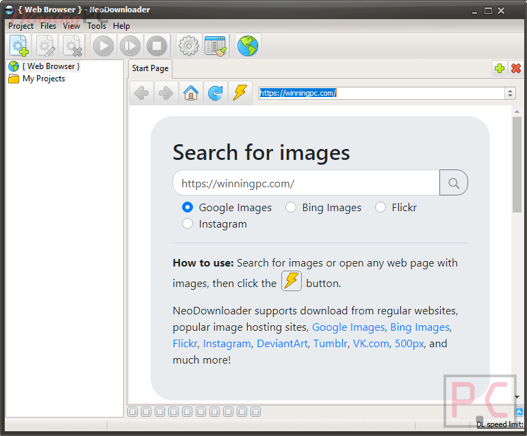The height and width of the screenshot is (436, 527).
Task: Close the tab with the red X
Action: pos(516,68)
